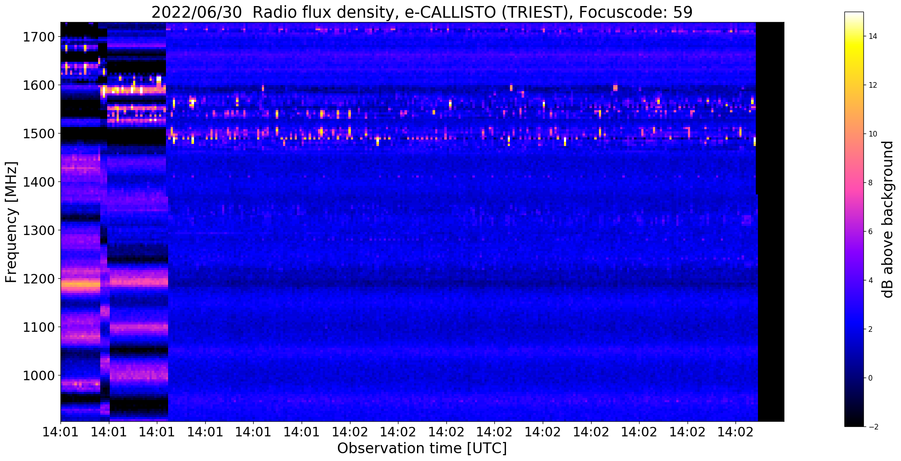Screen dimensions: 901x461
Task: Click the yellow-white top of the colorbar
Action: coord(854,26)
